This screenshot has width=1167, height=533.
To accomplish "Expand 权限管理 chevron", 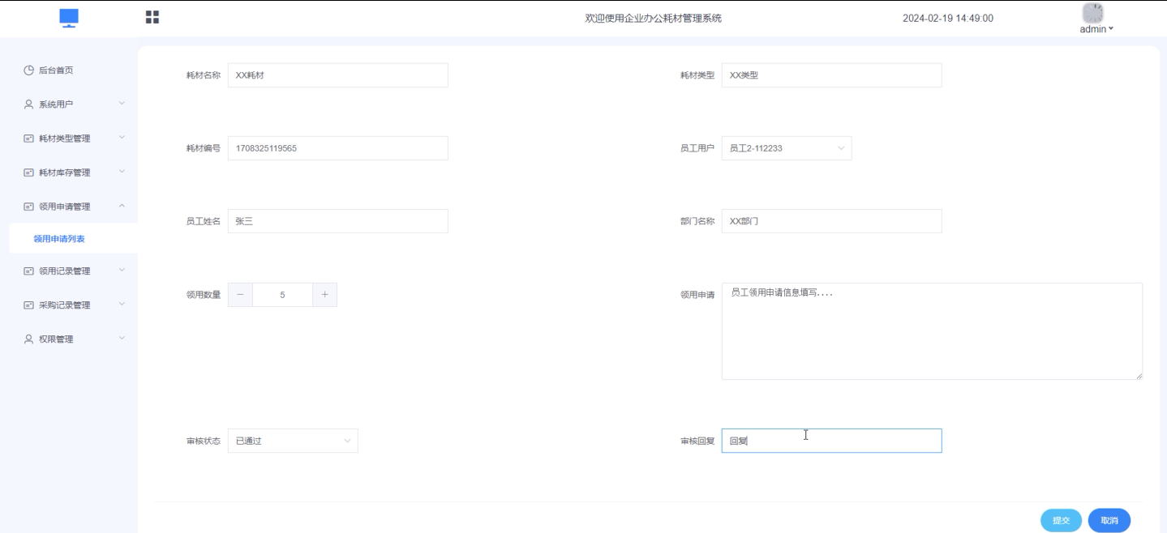I will point(122,339).
